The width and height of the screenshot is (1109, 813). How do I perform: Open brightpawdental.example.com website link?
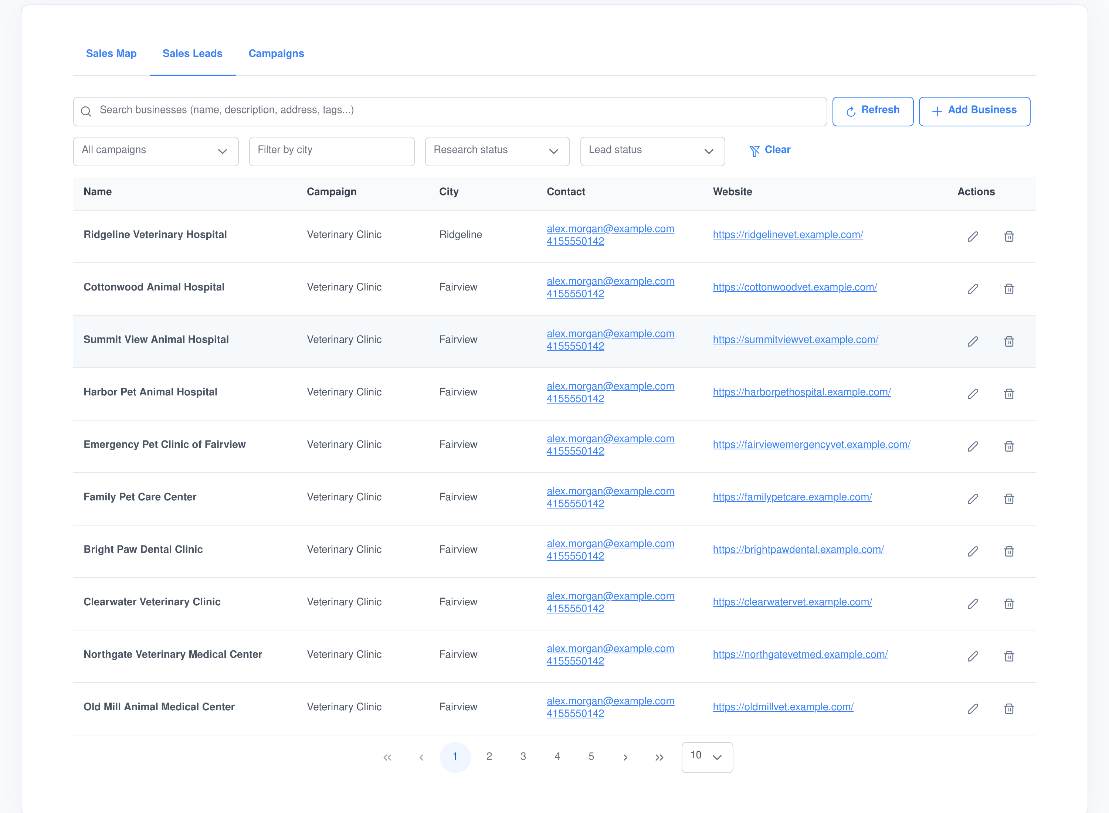[798, 550]
